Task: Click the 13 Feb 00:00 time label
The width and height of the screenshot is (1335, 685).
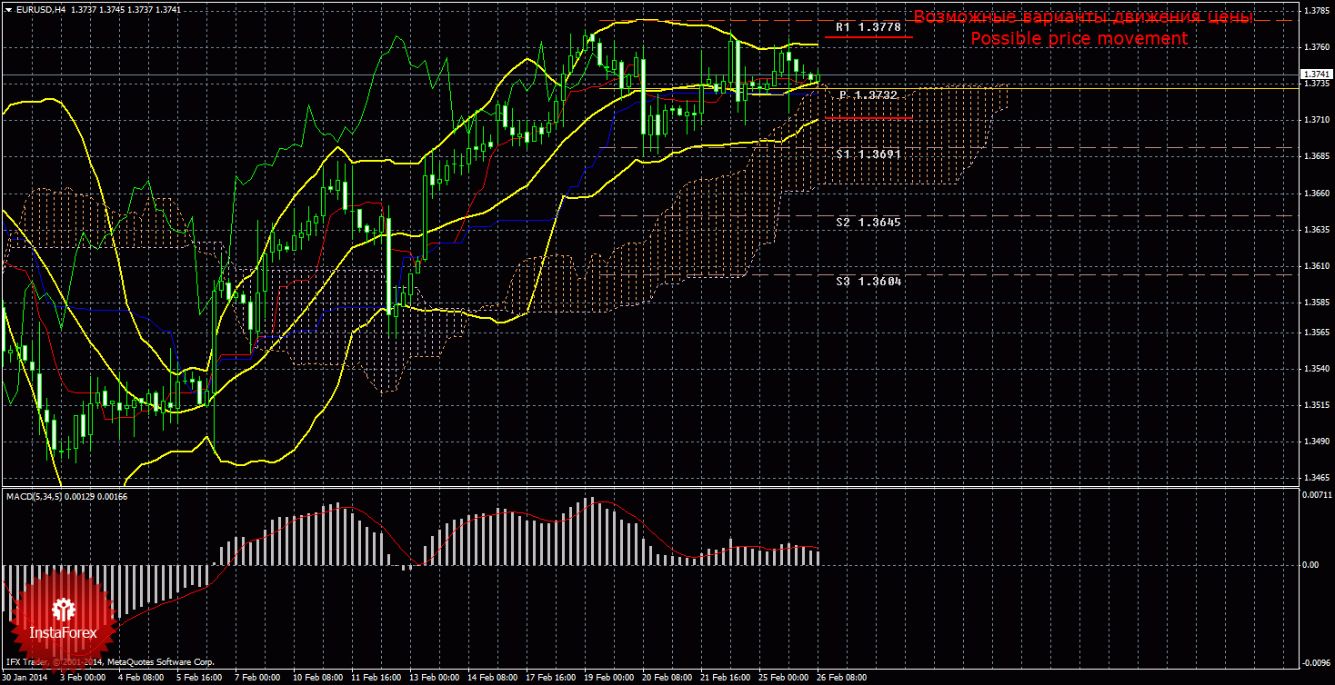Action: [434, 678]
